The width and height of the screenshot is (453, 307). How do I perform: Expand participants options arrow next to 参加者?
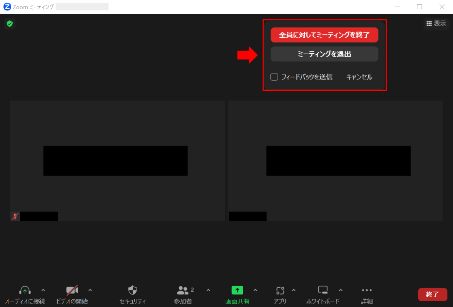208,290
